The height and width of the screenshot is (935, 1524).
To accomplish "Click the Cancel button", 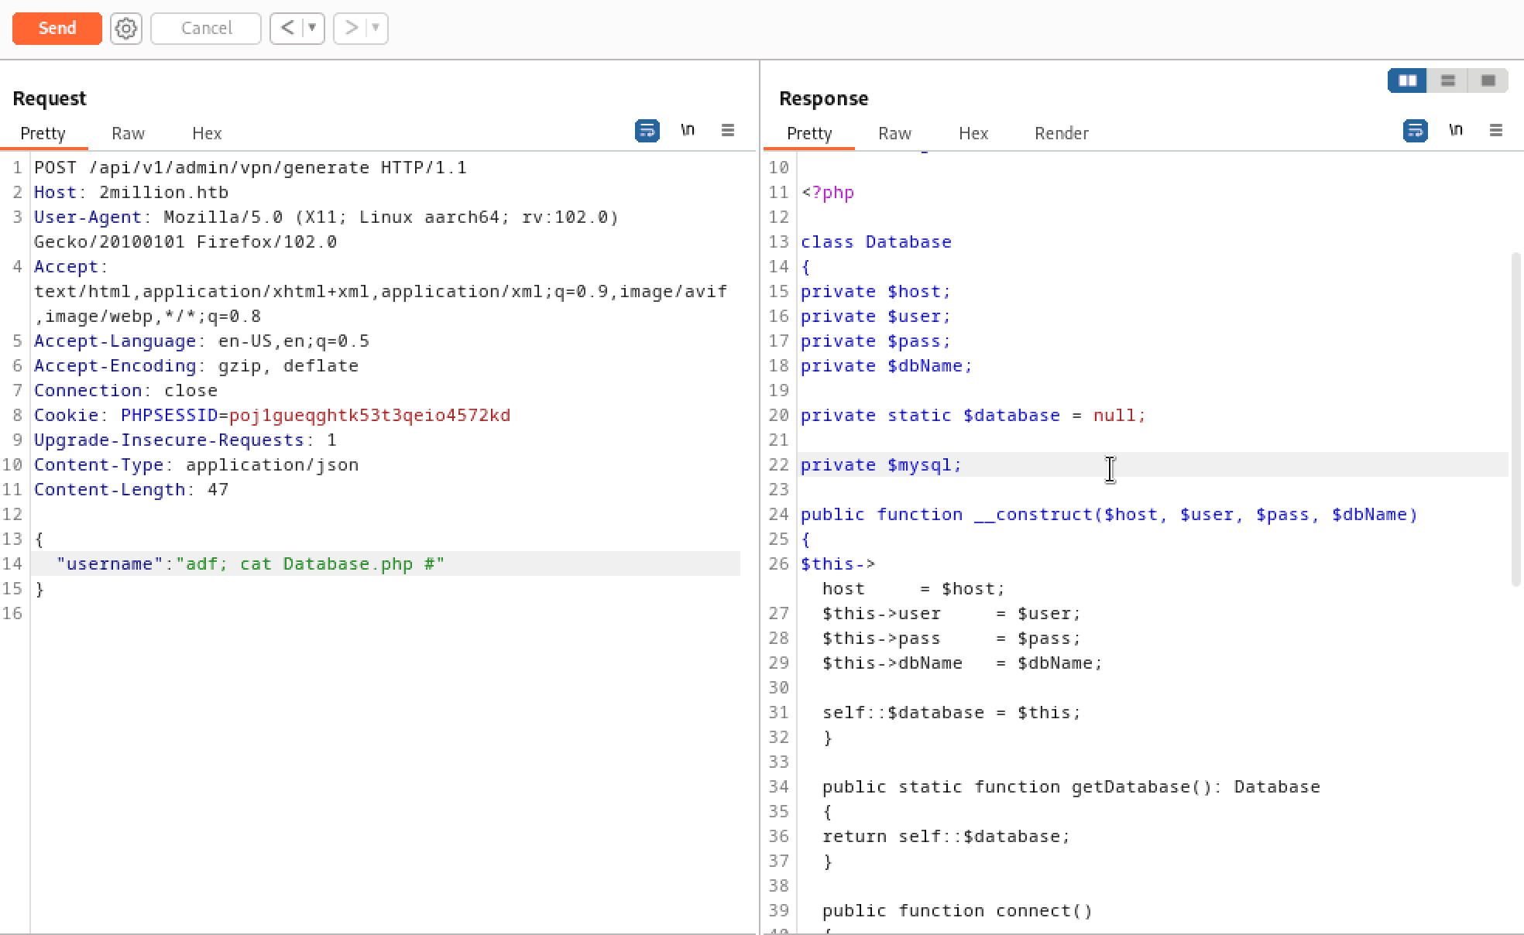I will [x=205, y=28].
